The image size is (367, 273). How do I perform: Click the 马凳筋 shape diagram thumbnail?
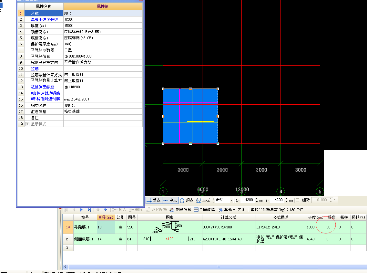pos(169,227)
